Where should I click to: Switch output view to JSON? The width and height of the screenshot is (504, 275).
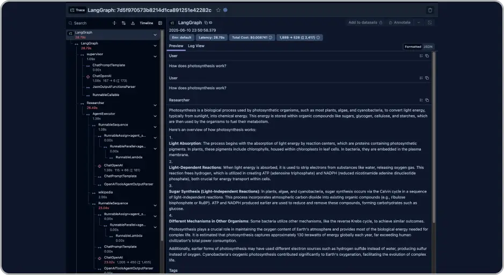click(428, 47)
